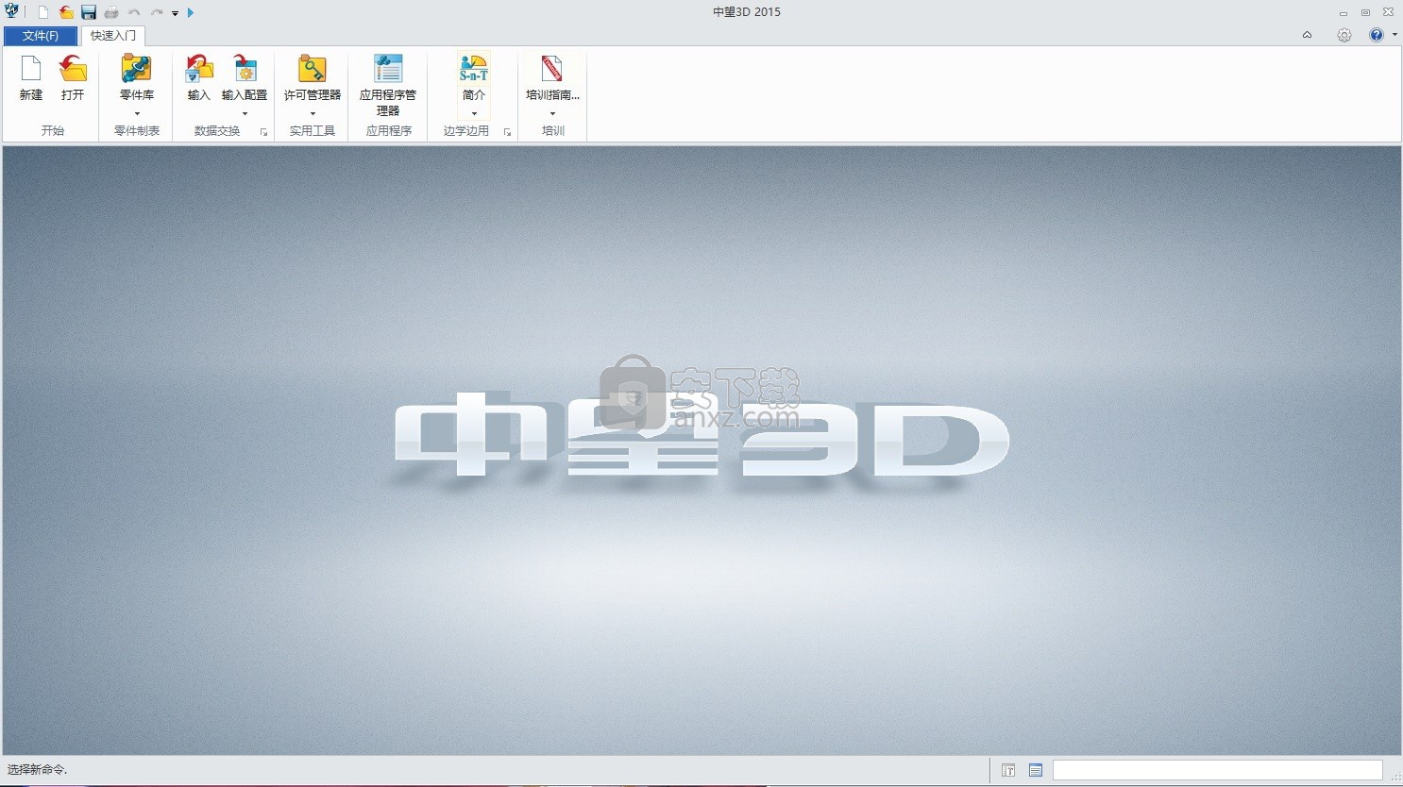Click the 新建 (New) file icon in ribbon
Image resolution: width=1403 pixels, height=787 pixels.
click(31, 71)
